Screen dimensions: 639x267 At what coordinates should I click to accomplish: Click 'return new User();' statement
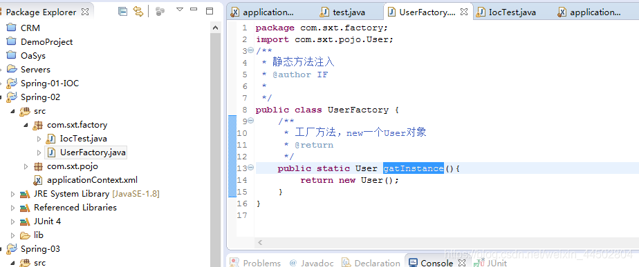point(350,180)
